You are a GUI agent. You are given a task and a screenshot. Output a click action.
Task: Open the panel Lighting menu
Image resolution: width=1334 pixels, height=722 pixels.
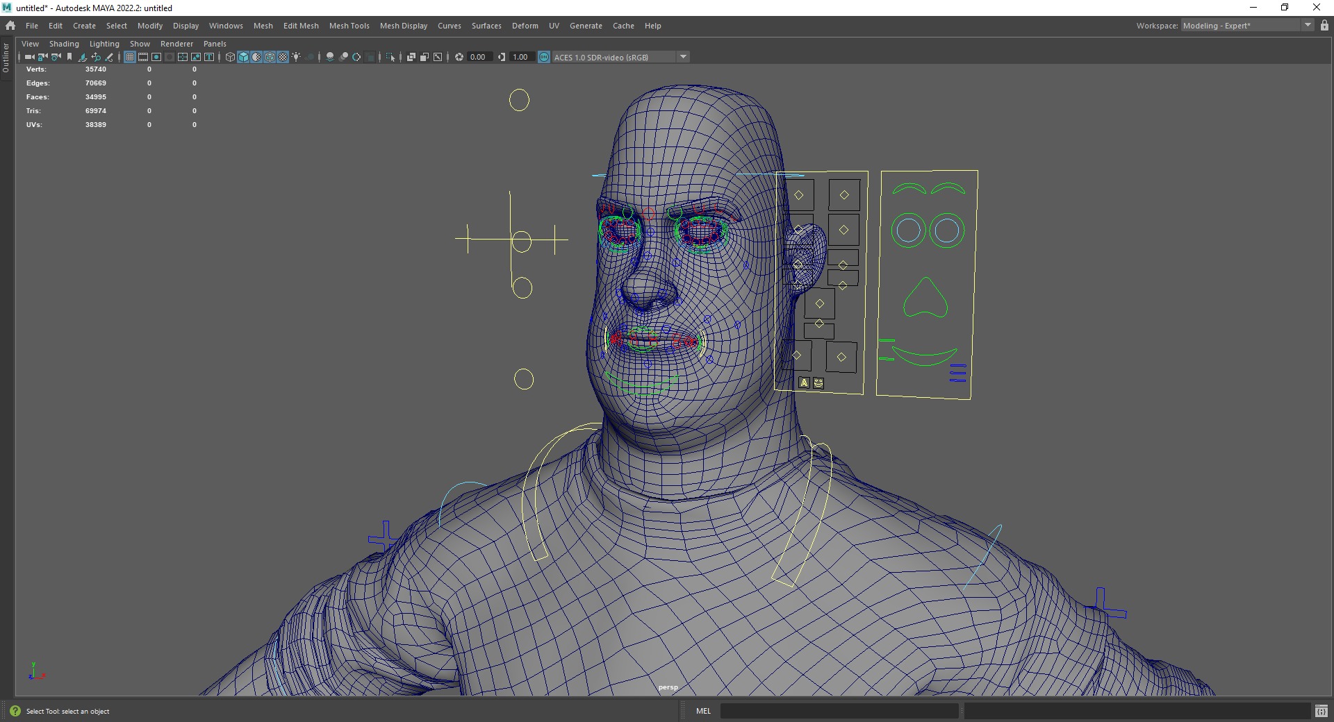coord(104,44)
